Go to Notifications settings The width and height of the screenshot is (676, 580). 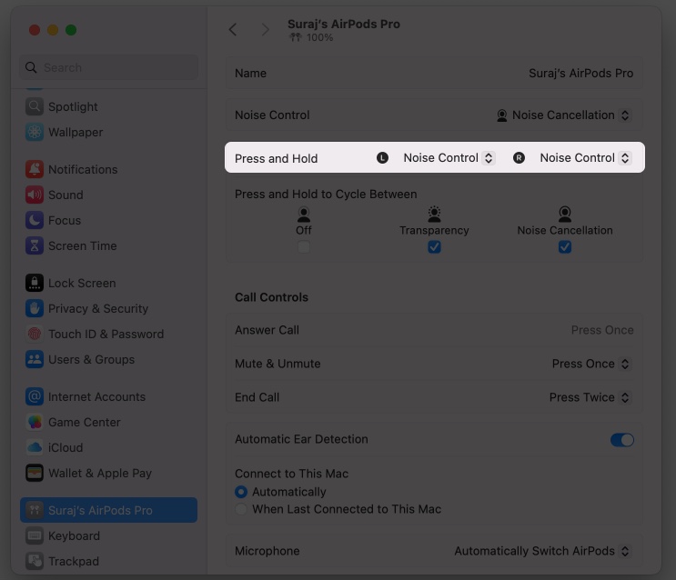[108, 169]
